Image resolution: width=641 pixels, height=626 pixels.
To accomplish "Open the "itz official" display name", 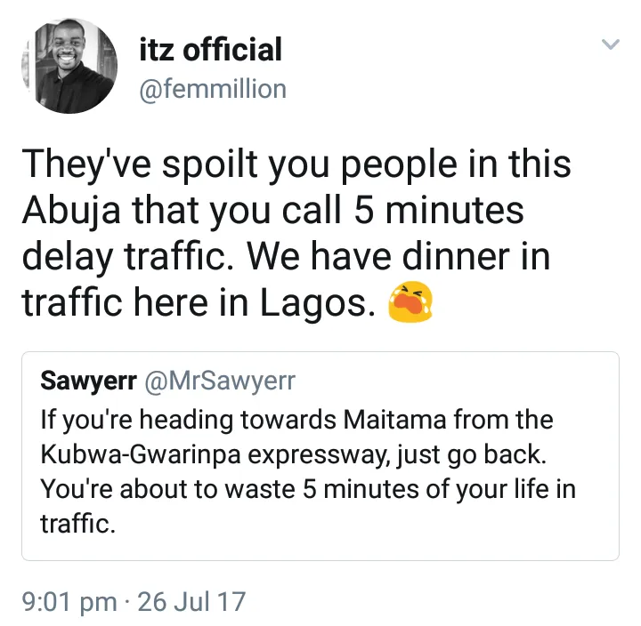I will point(210,50).
